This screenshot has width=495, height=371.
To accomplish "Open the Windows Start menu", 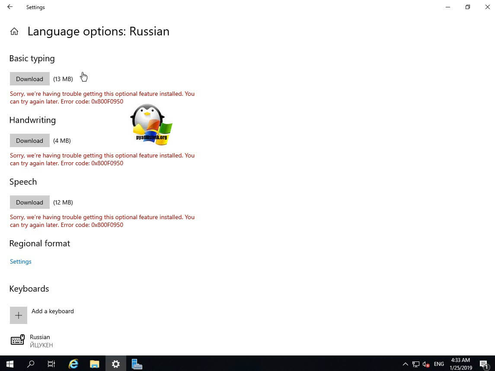I will (x=10, y=364).
